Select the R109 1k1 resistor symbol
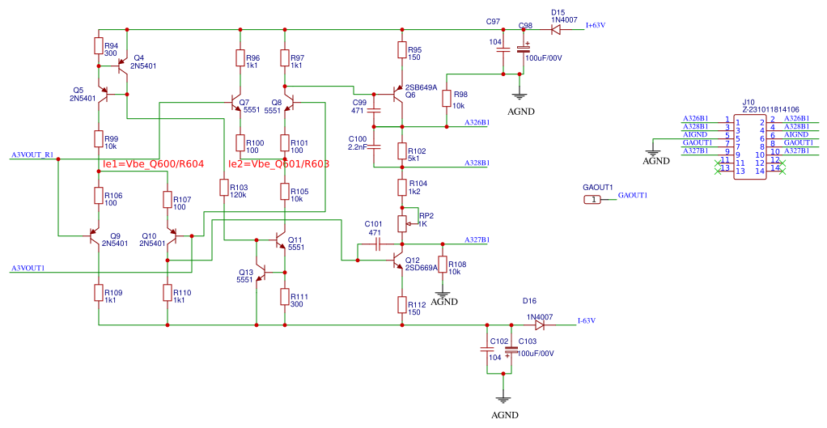 coord(99,293)
